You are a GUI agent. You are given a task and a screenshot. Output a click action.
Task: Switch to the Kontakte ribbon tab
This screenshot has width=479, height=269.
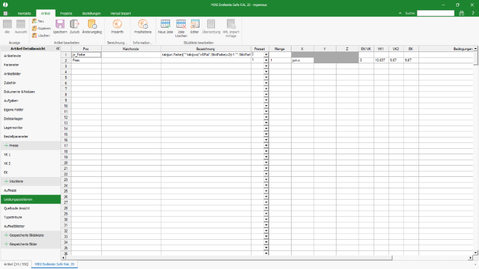click(25, 13)
